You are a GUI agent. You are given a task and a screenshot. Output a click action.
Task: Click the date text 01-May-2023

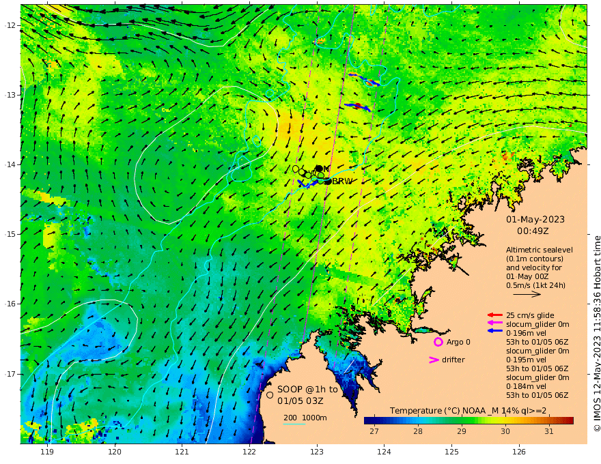pos(535,219)
